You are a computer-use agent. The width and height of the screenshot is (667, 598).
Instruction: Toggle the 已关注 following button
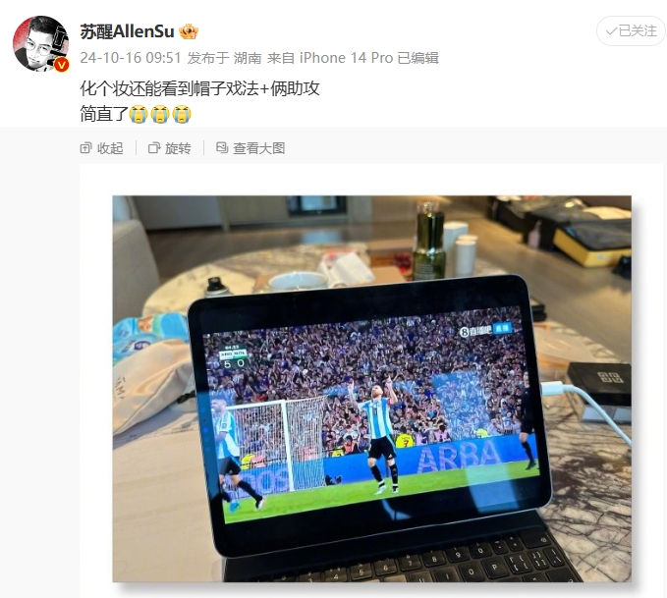tap(632, 31)
